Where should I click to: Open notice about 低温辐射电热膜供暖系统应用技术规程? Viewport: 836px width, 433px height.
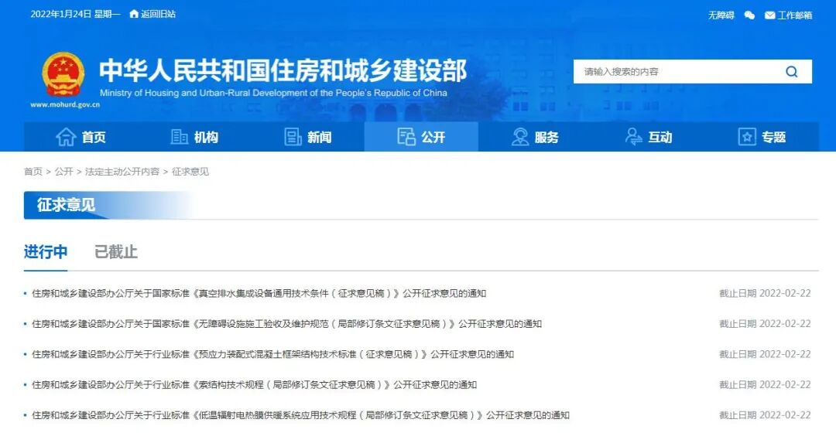tap(300, 415)
